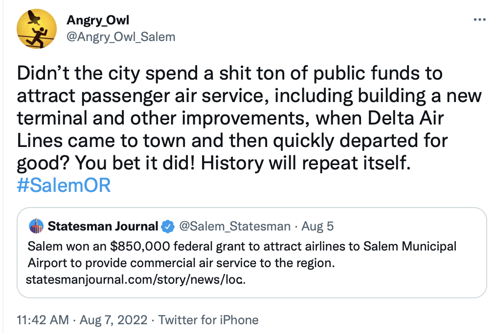495x334 pixels.
Task: Open the Twitter for iPhone source link
Action: click(x=208, y=320)
